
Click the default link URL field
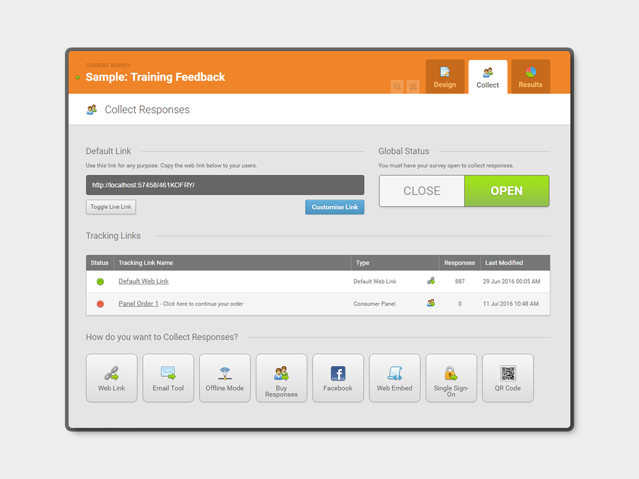coord(225,185)
